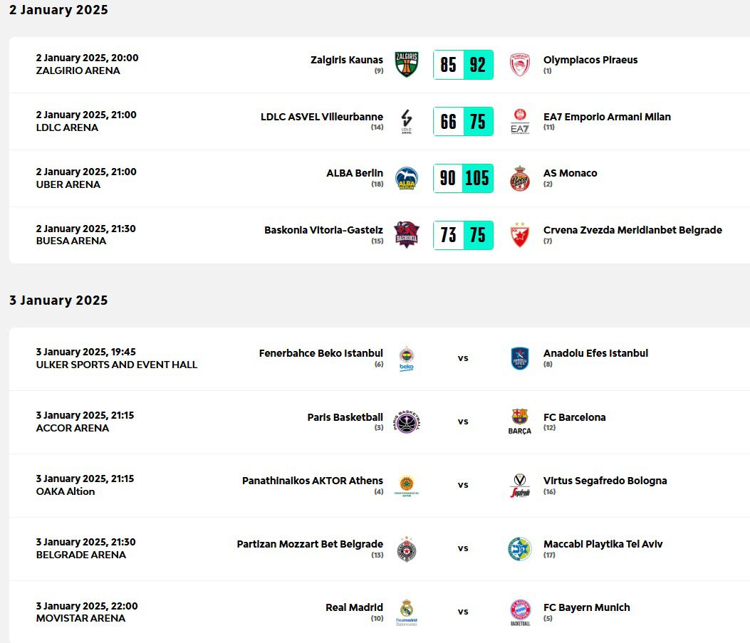Select the Baskonia team logo

(407, 235)
